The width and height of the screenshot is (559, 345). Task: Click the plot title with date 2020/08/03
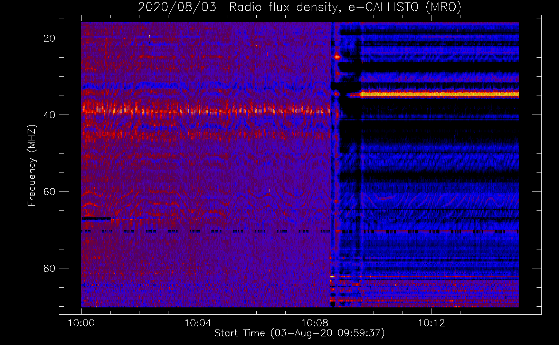tap(300, 7)
